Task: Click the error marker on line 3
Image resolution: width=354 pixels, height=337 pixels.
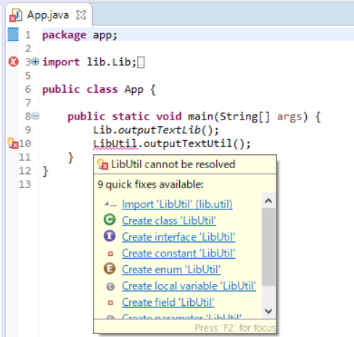Action: [13, 62]
